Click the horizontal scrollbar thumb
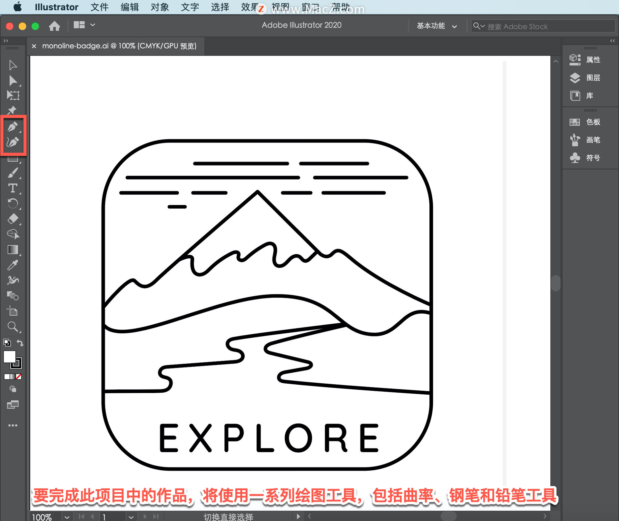 click(x=448, y=516)
